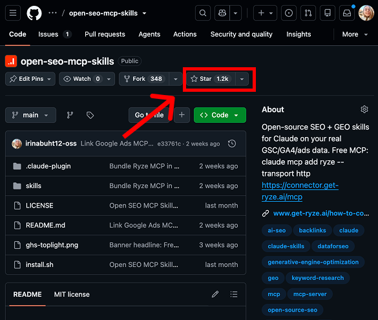Select the README tab

(x=28, y=294)
